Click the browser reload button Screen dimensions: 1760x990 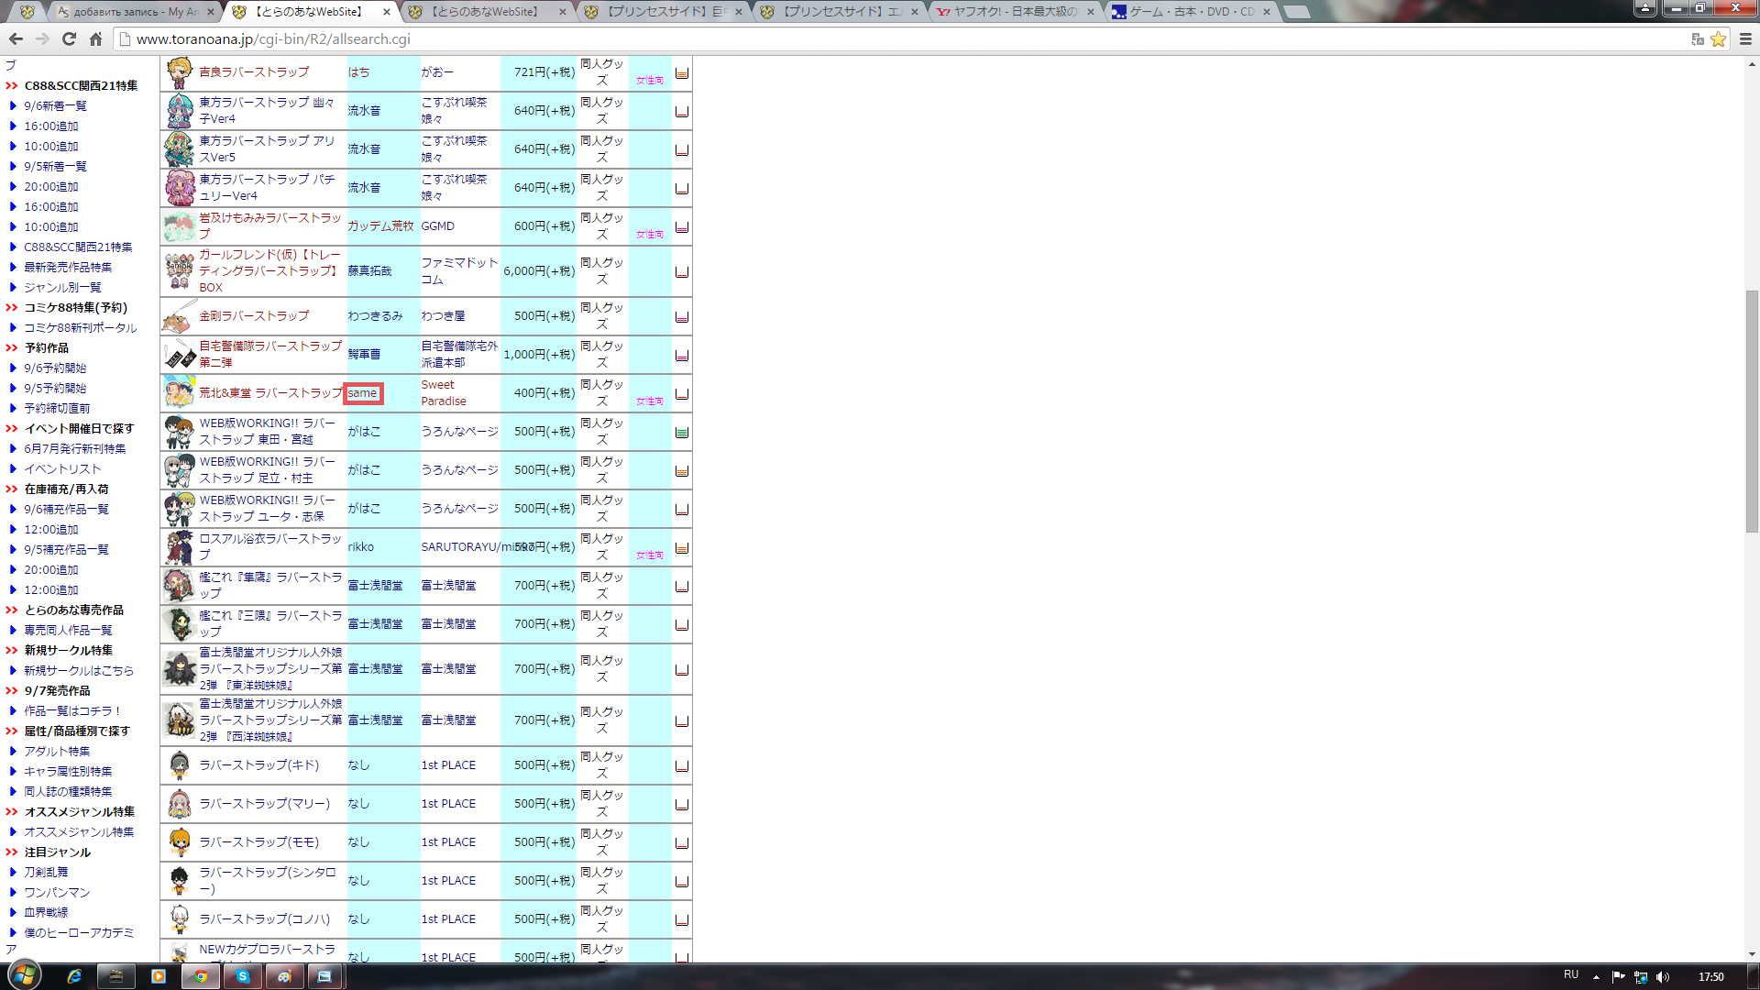point(69,38)
